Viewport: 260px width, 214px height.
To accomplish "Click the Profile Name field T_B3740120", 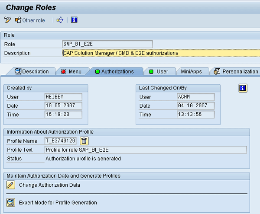I will tap(61, 141).
